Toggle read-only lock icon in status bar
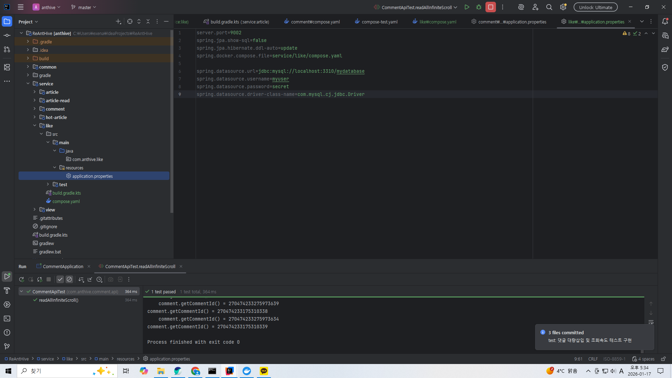Viewport: 672px width, 378px height. pos(663,359)
